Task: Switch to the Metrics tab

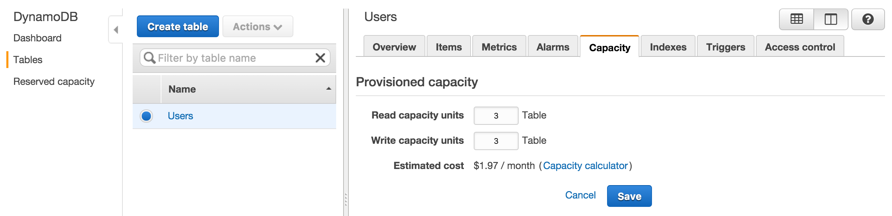Action: [499, 47]
